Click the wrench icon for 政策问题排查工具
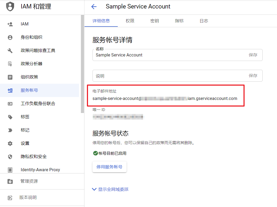Viewport: 277px width, 207px height. [x=10, y=51]
